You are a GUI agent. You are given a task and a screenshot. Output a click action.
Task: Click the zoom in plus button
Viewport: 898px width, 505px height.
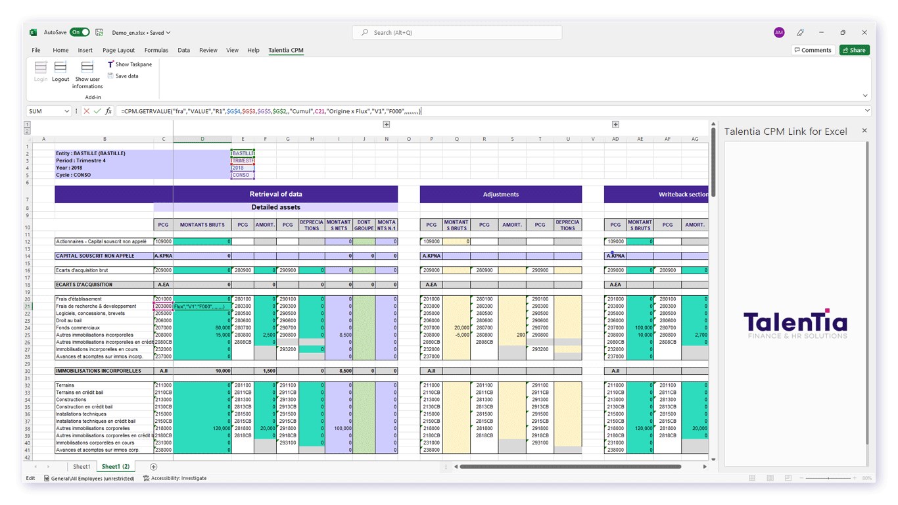855,478
